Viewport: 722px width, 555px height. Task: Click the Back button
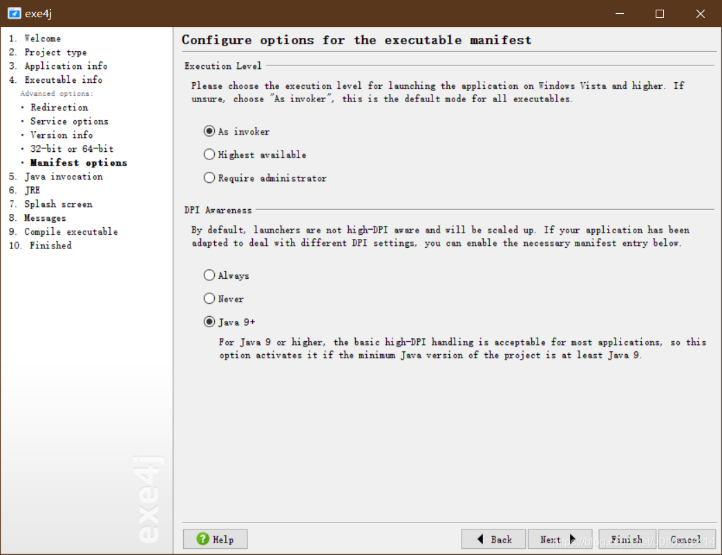[x=493, y=539]
